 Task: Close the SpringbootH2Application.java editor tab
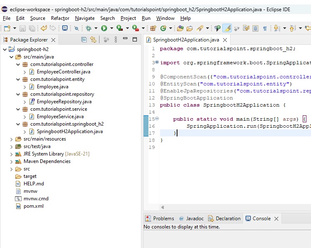click(225, 40)
